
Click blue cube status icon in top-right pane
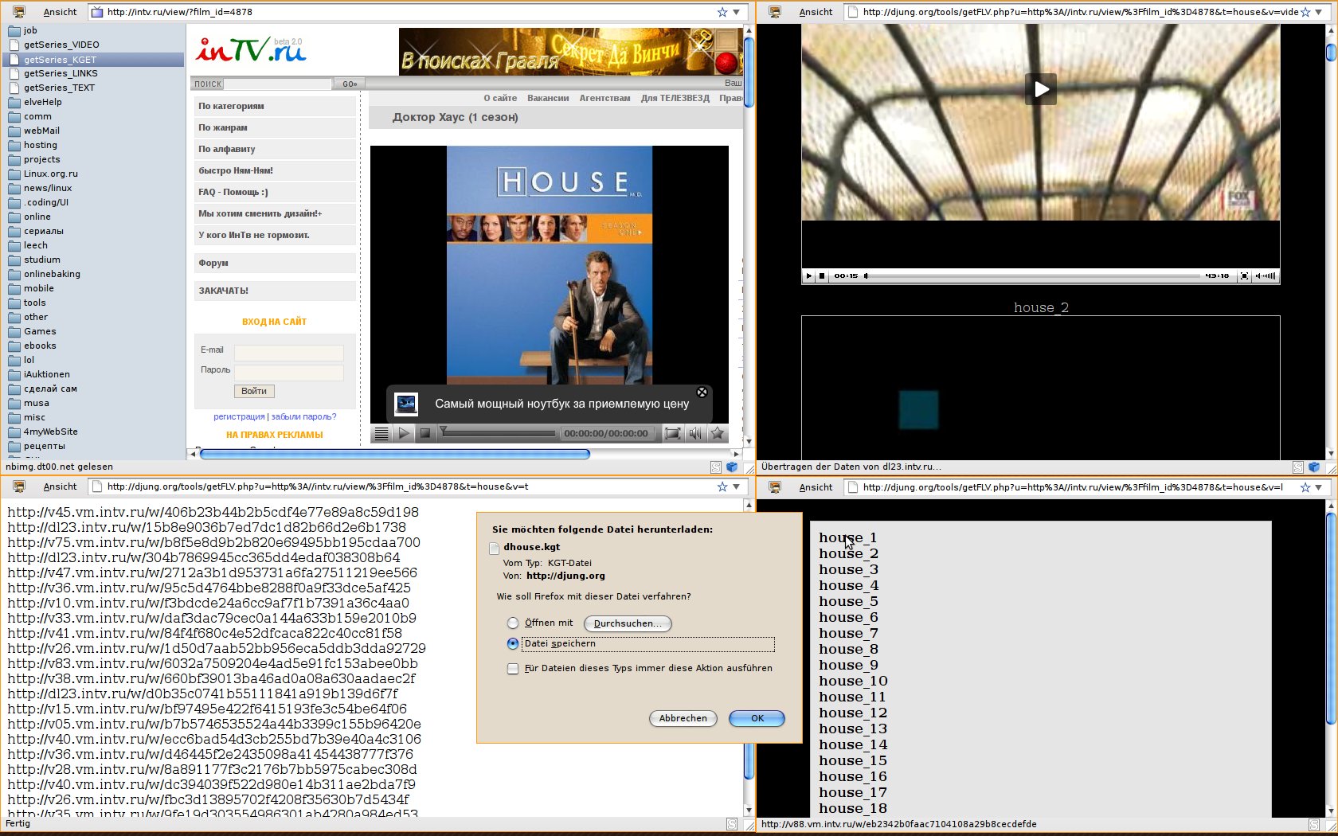[1314, 467]
